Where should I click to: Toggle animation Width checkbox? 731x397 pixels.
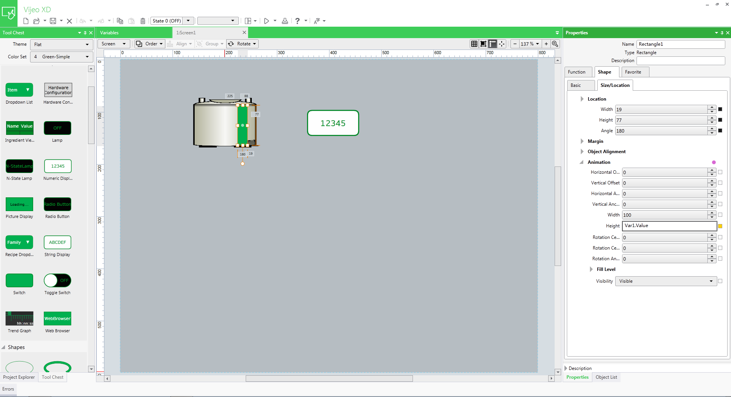point(720,215)
